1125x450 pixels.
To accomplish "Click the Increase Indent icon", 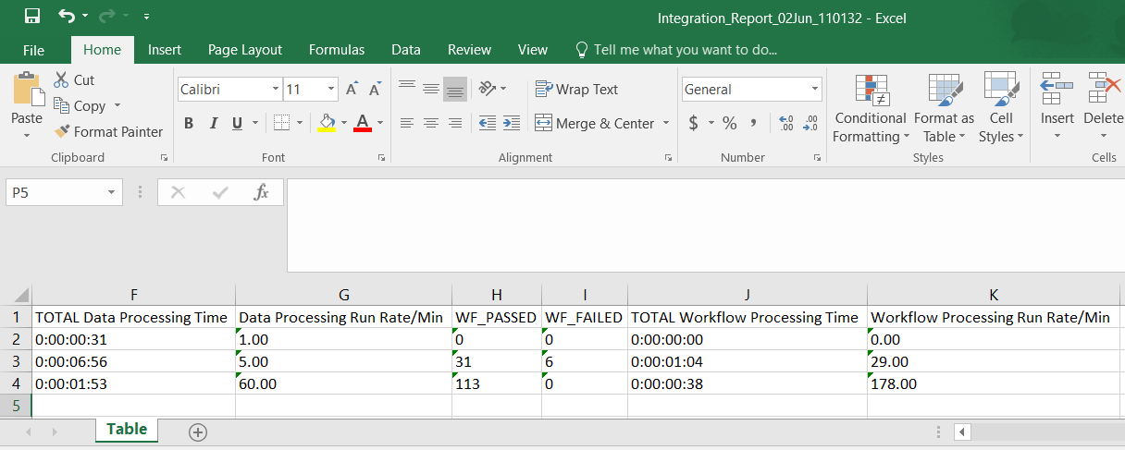I will pos(512,123).
